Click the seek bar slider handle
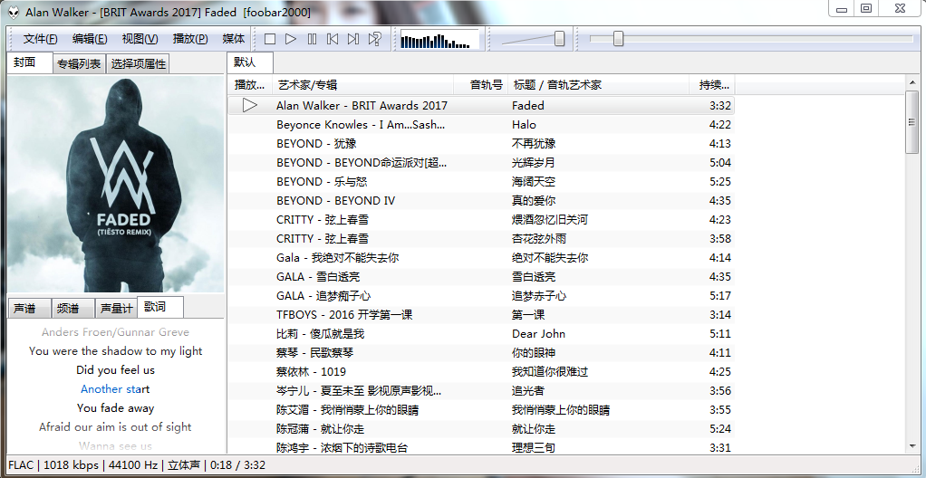Image resolution: width=926 pixels, height=478 pixels. 618,39
